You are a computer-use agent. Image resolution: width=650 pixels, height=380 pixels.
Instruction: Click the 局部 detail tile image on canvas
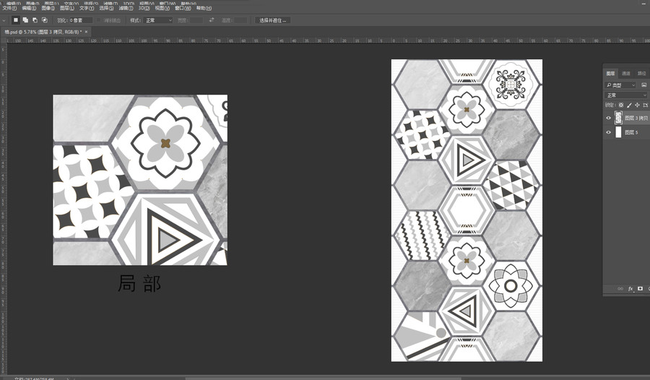(x=140, y=180)
